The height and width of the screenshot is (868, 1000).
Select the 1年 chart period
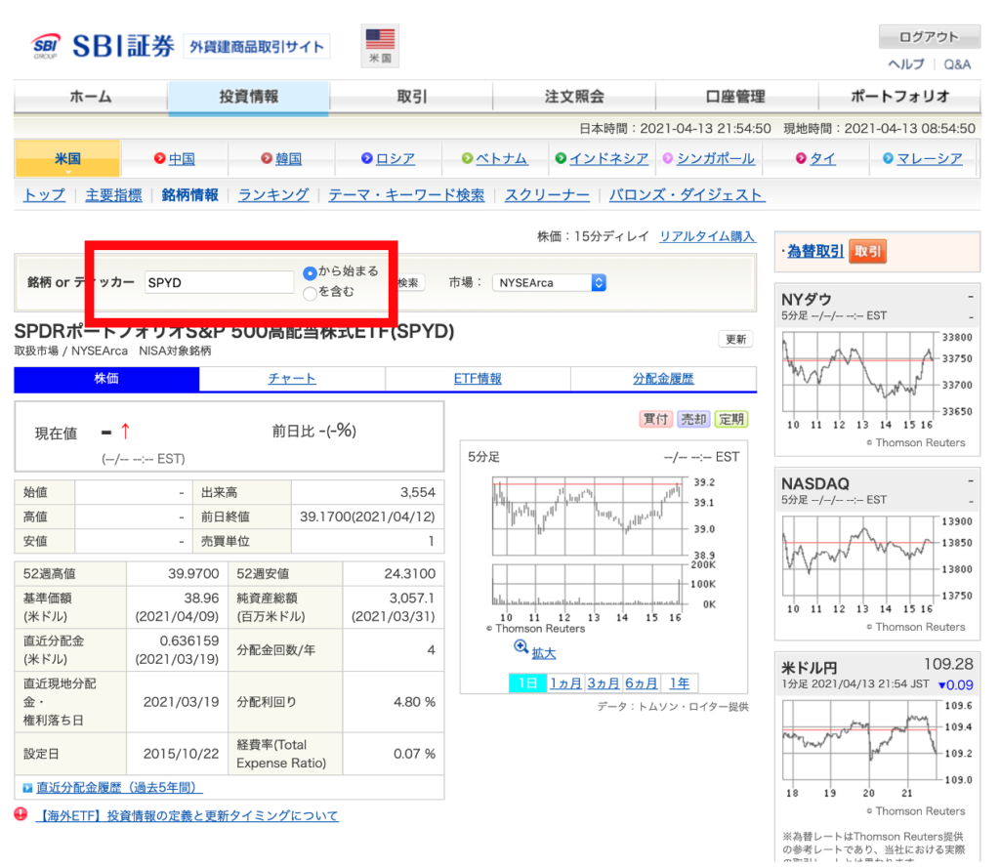[680, 683]
